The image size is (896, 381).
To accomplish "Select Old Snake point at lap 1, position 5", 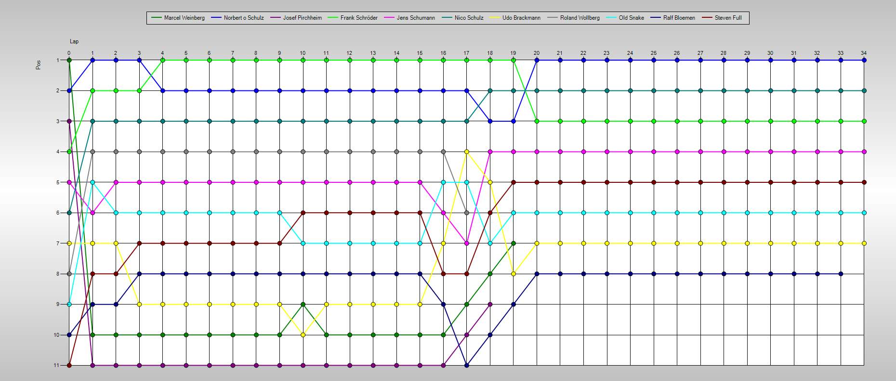I will click(x=92, y=182).
